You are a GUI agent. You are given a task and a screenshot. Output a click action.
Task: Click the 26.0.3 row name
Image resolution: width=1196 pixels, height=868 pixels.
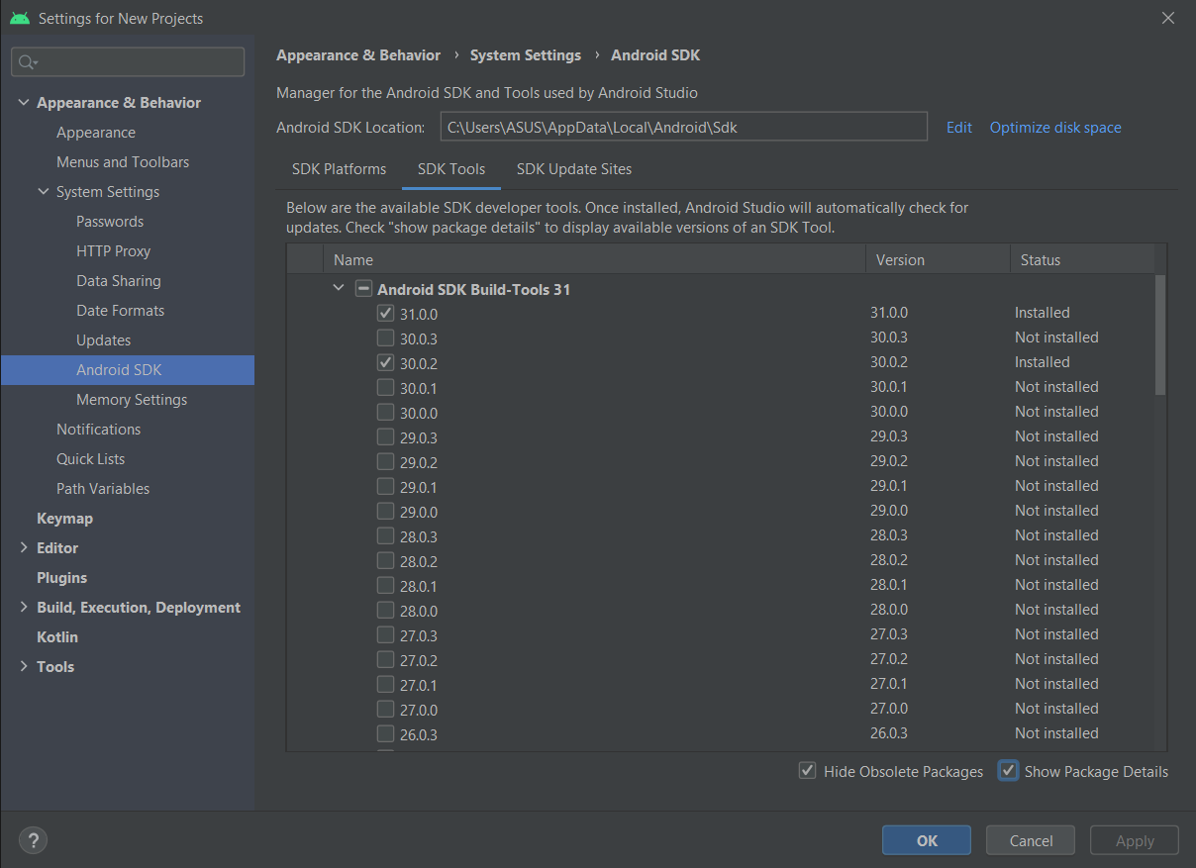pos(419,734)
